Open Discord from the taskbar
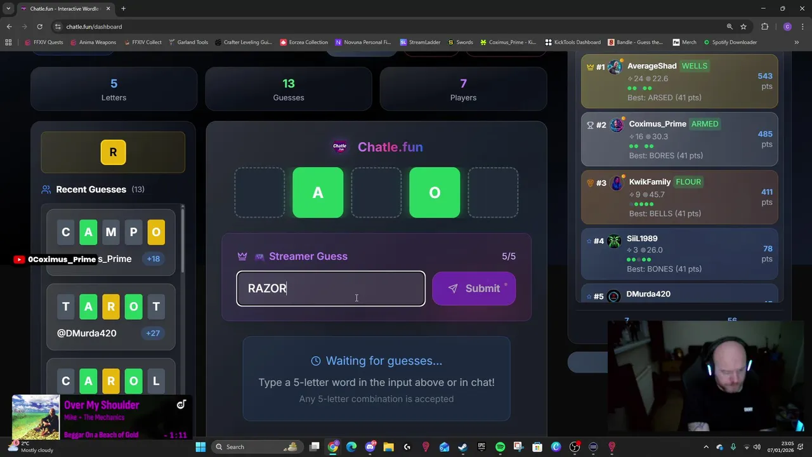812x457 pixels. coord(370,447)
